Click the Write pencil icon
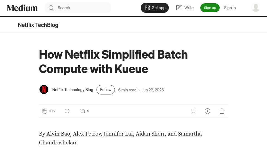 pyautogui.click(x=179, y=8)
